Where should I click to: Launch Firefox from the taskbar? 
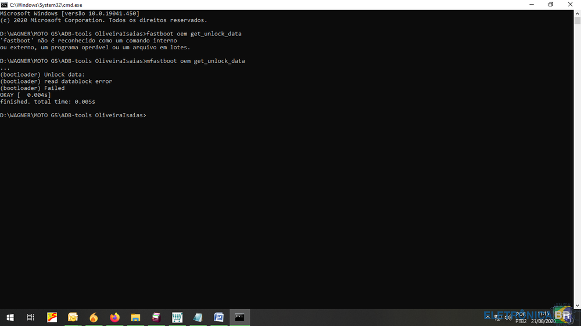pos(114,317)
